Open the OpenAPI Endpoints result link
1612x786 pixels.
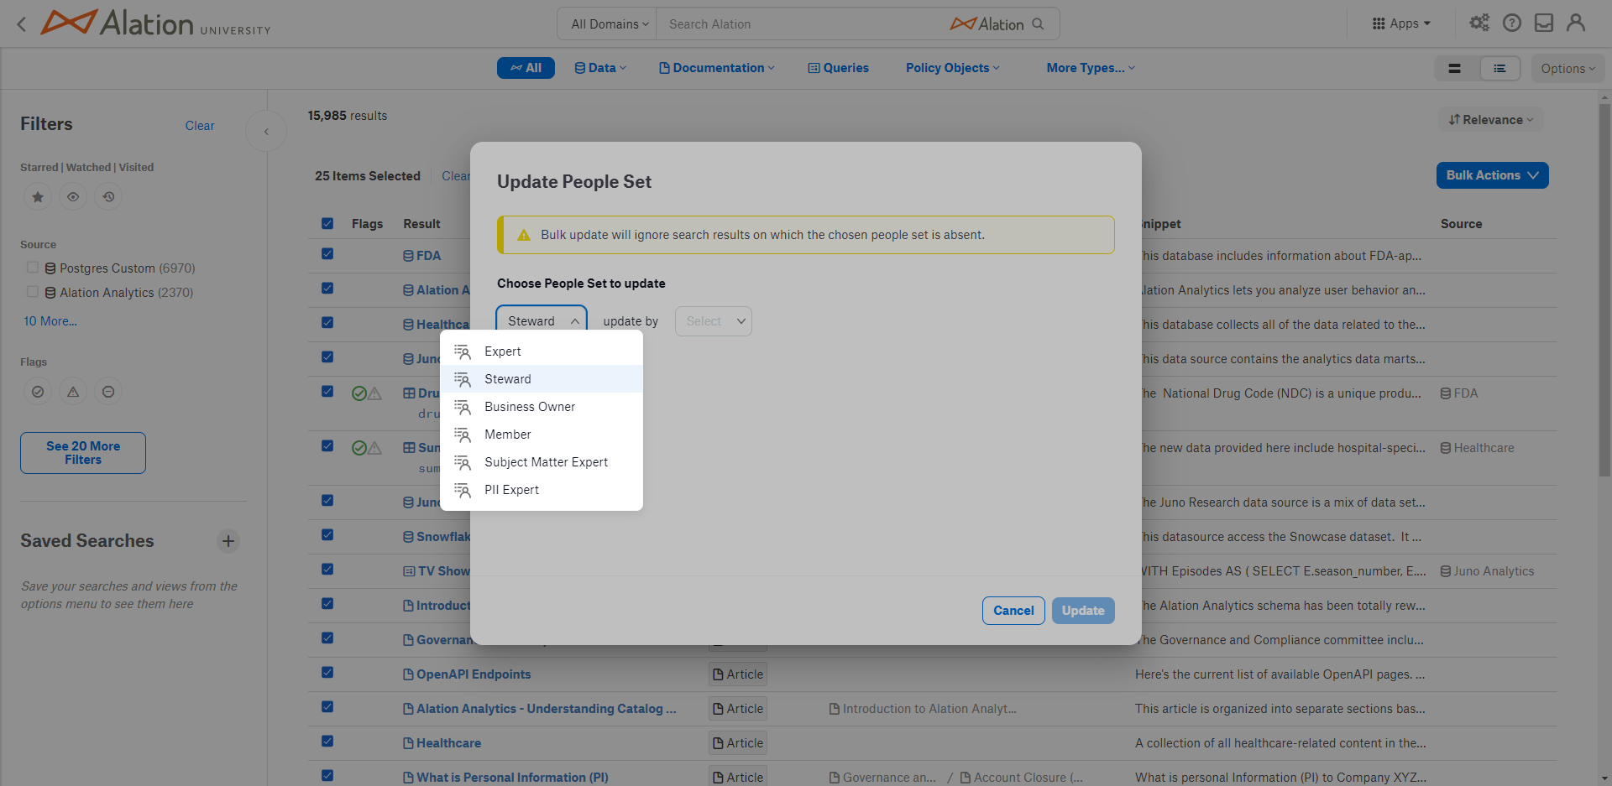pyautogui.click(x=474, y=674)
